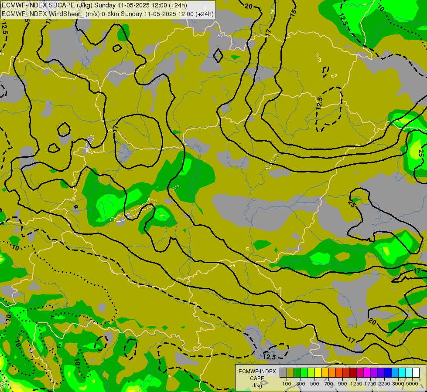427x392 pixels.
Task: Click the gray swatch in the CAPE legend
Action: (283, 373)
